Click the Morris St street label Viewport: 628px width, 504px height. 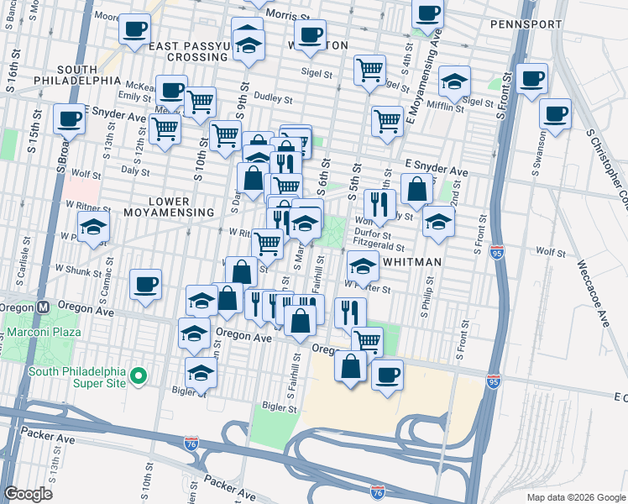tap(288, 15)
